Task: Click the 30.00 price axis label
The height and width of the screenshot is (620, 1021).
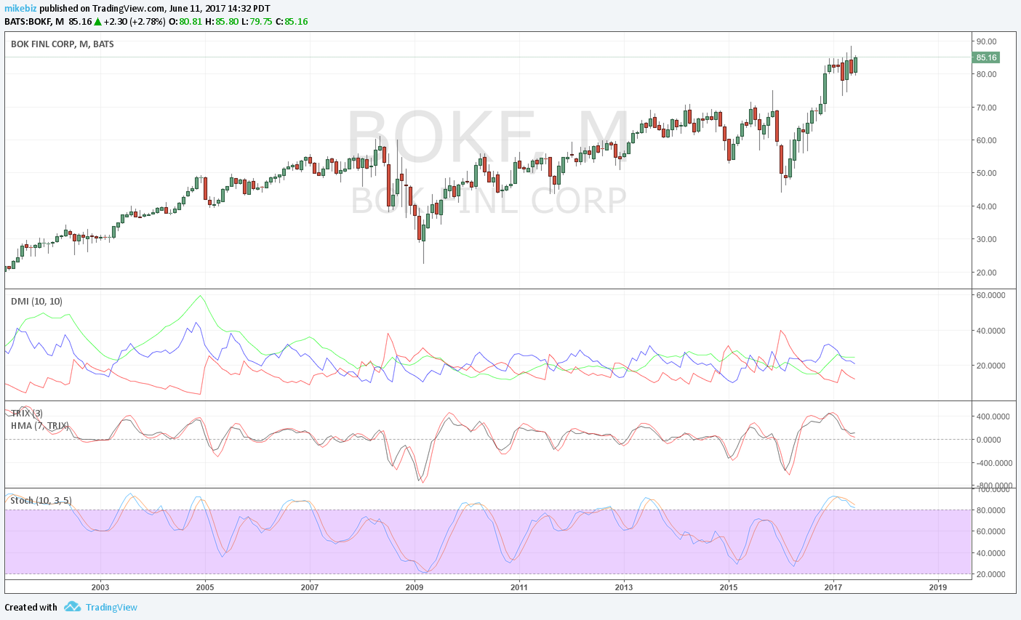Action: [x=987, y=239]
